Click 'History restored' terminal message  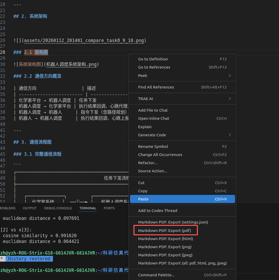click(x=29, y=259)
